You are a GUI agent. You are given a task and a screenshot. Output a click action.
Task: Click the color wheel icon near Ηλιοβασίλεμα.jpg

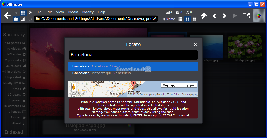[129, 125]
